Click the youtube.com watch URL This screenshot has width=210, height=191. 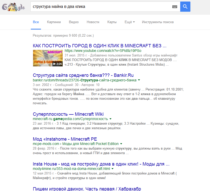coord(103,51)
